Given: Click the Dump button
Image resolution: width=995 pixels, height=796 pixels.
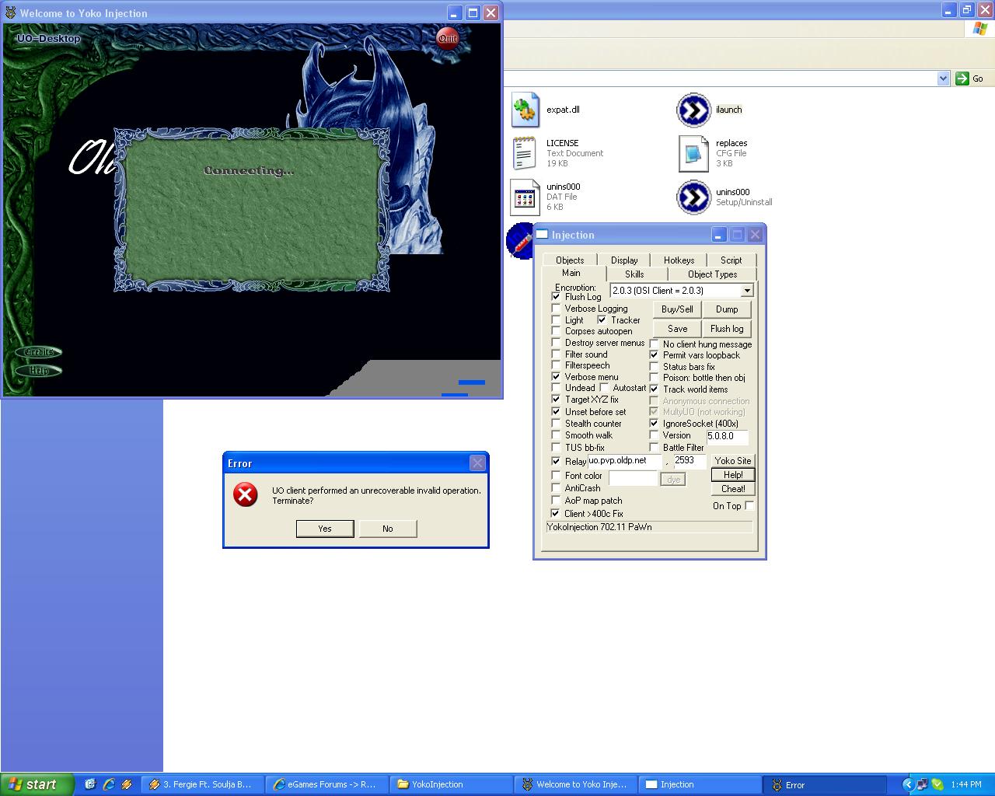Looking at the screenshot, I should [x=727, y=309].
